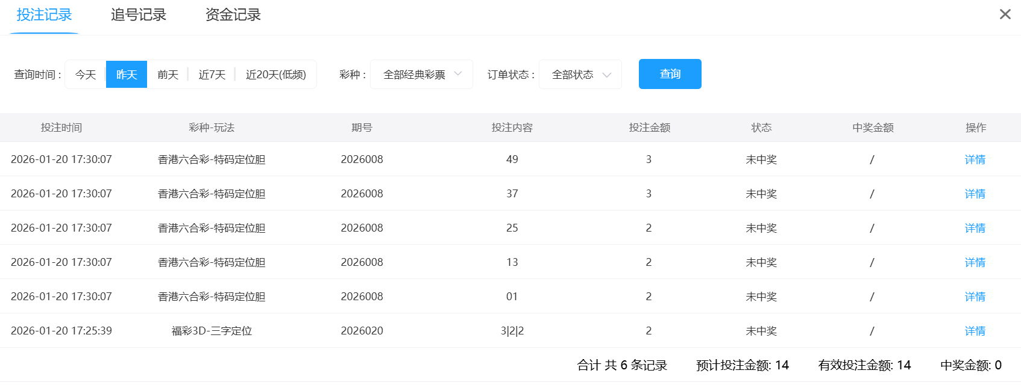Screen dimensions: 1021x388
Task: Open 详情 for 福彩3D-三字定位 record
Action: (975, 331)
